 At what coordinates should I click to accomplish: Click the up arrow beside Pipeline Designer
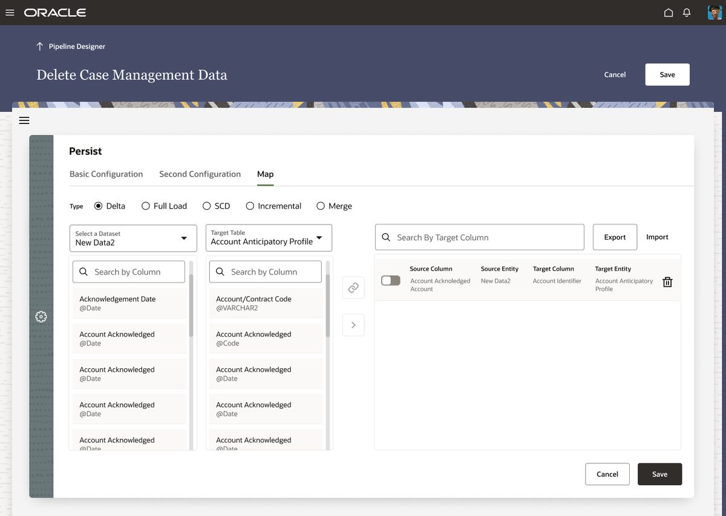40,47
